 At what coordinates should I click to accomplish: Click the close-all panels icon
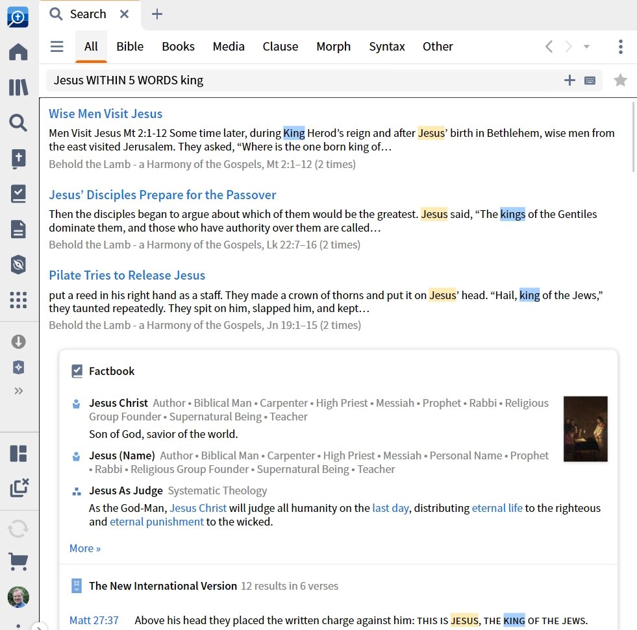click(x=19, y=487)
